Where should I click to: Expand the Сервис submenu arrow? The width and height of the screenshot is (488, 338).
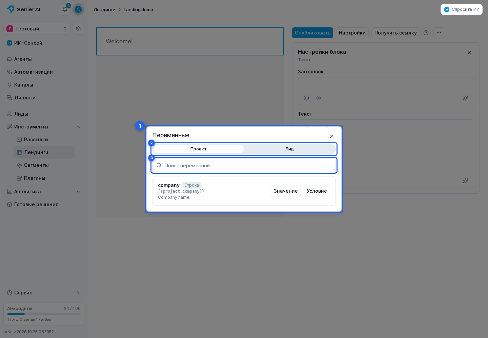pos(78,293)
